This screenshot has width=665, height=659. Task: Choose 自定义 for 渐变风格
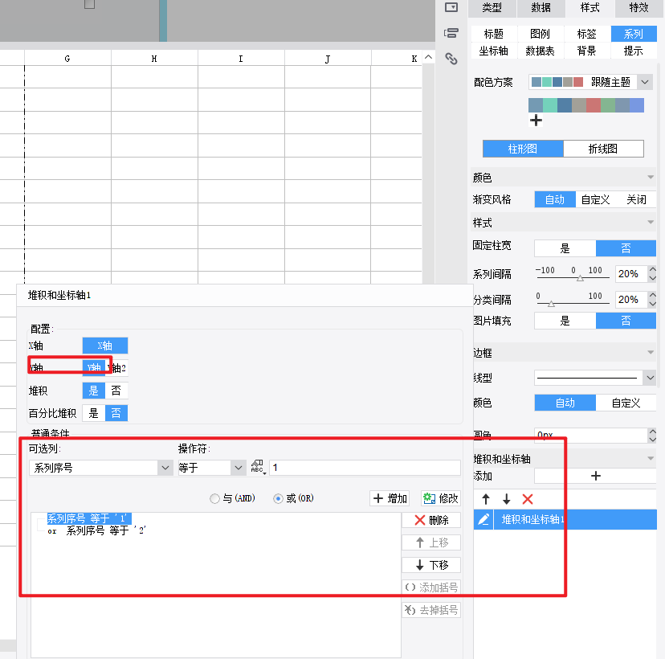pos(595,199)
